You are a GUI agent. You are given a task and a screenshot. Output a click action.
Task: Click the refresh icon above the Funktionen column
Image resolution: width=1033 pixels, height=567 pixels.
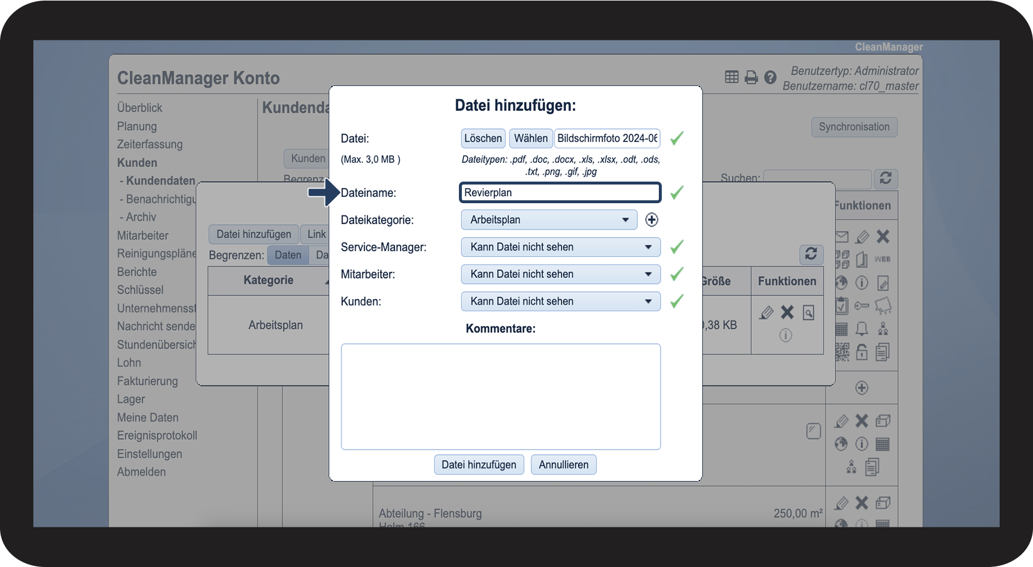811,254
